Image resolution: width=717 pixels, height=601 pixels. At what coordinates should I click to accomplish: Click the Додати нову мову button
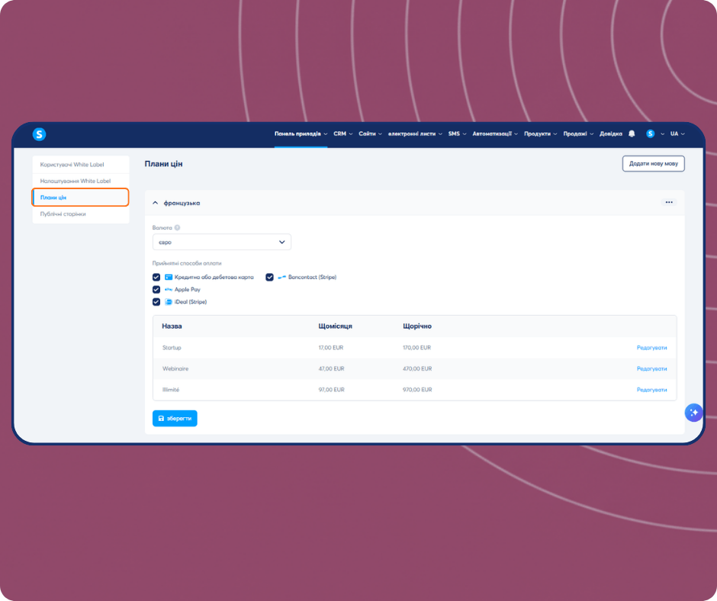click(654, 163)
